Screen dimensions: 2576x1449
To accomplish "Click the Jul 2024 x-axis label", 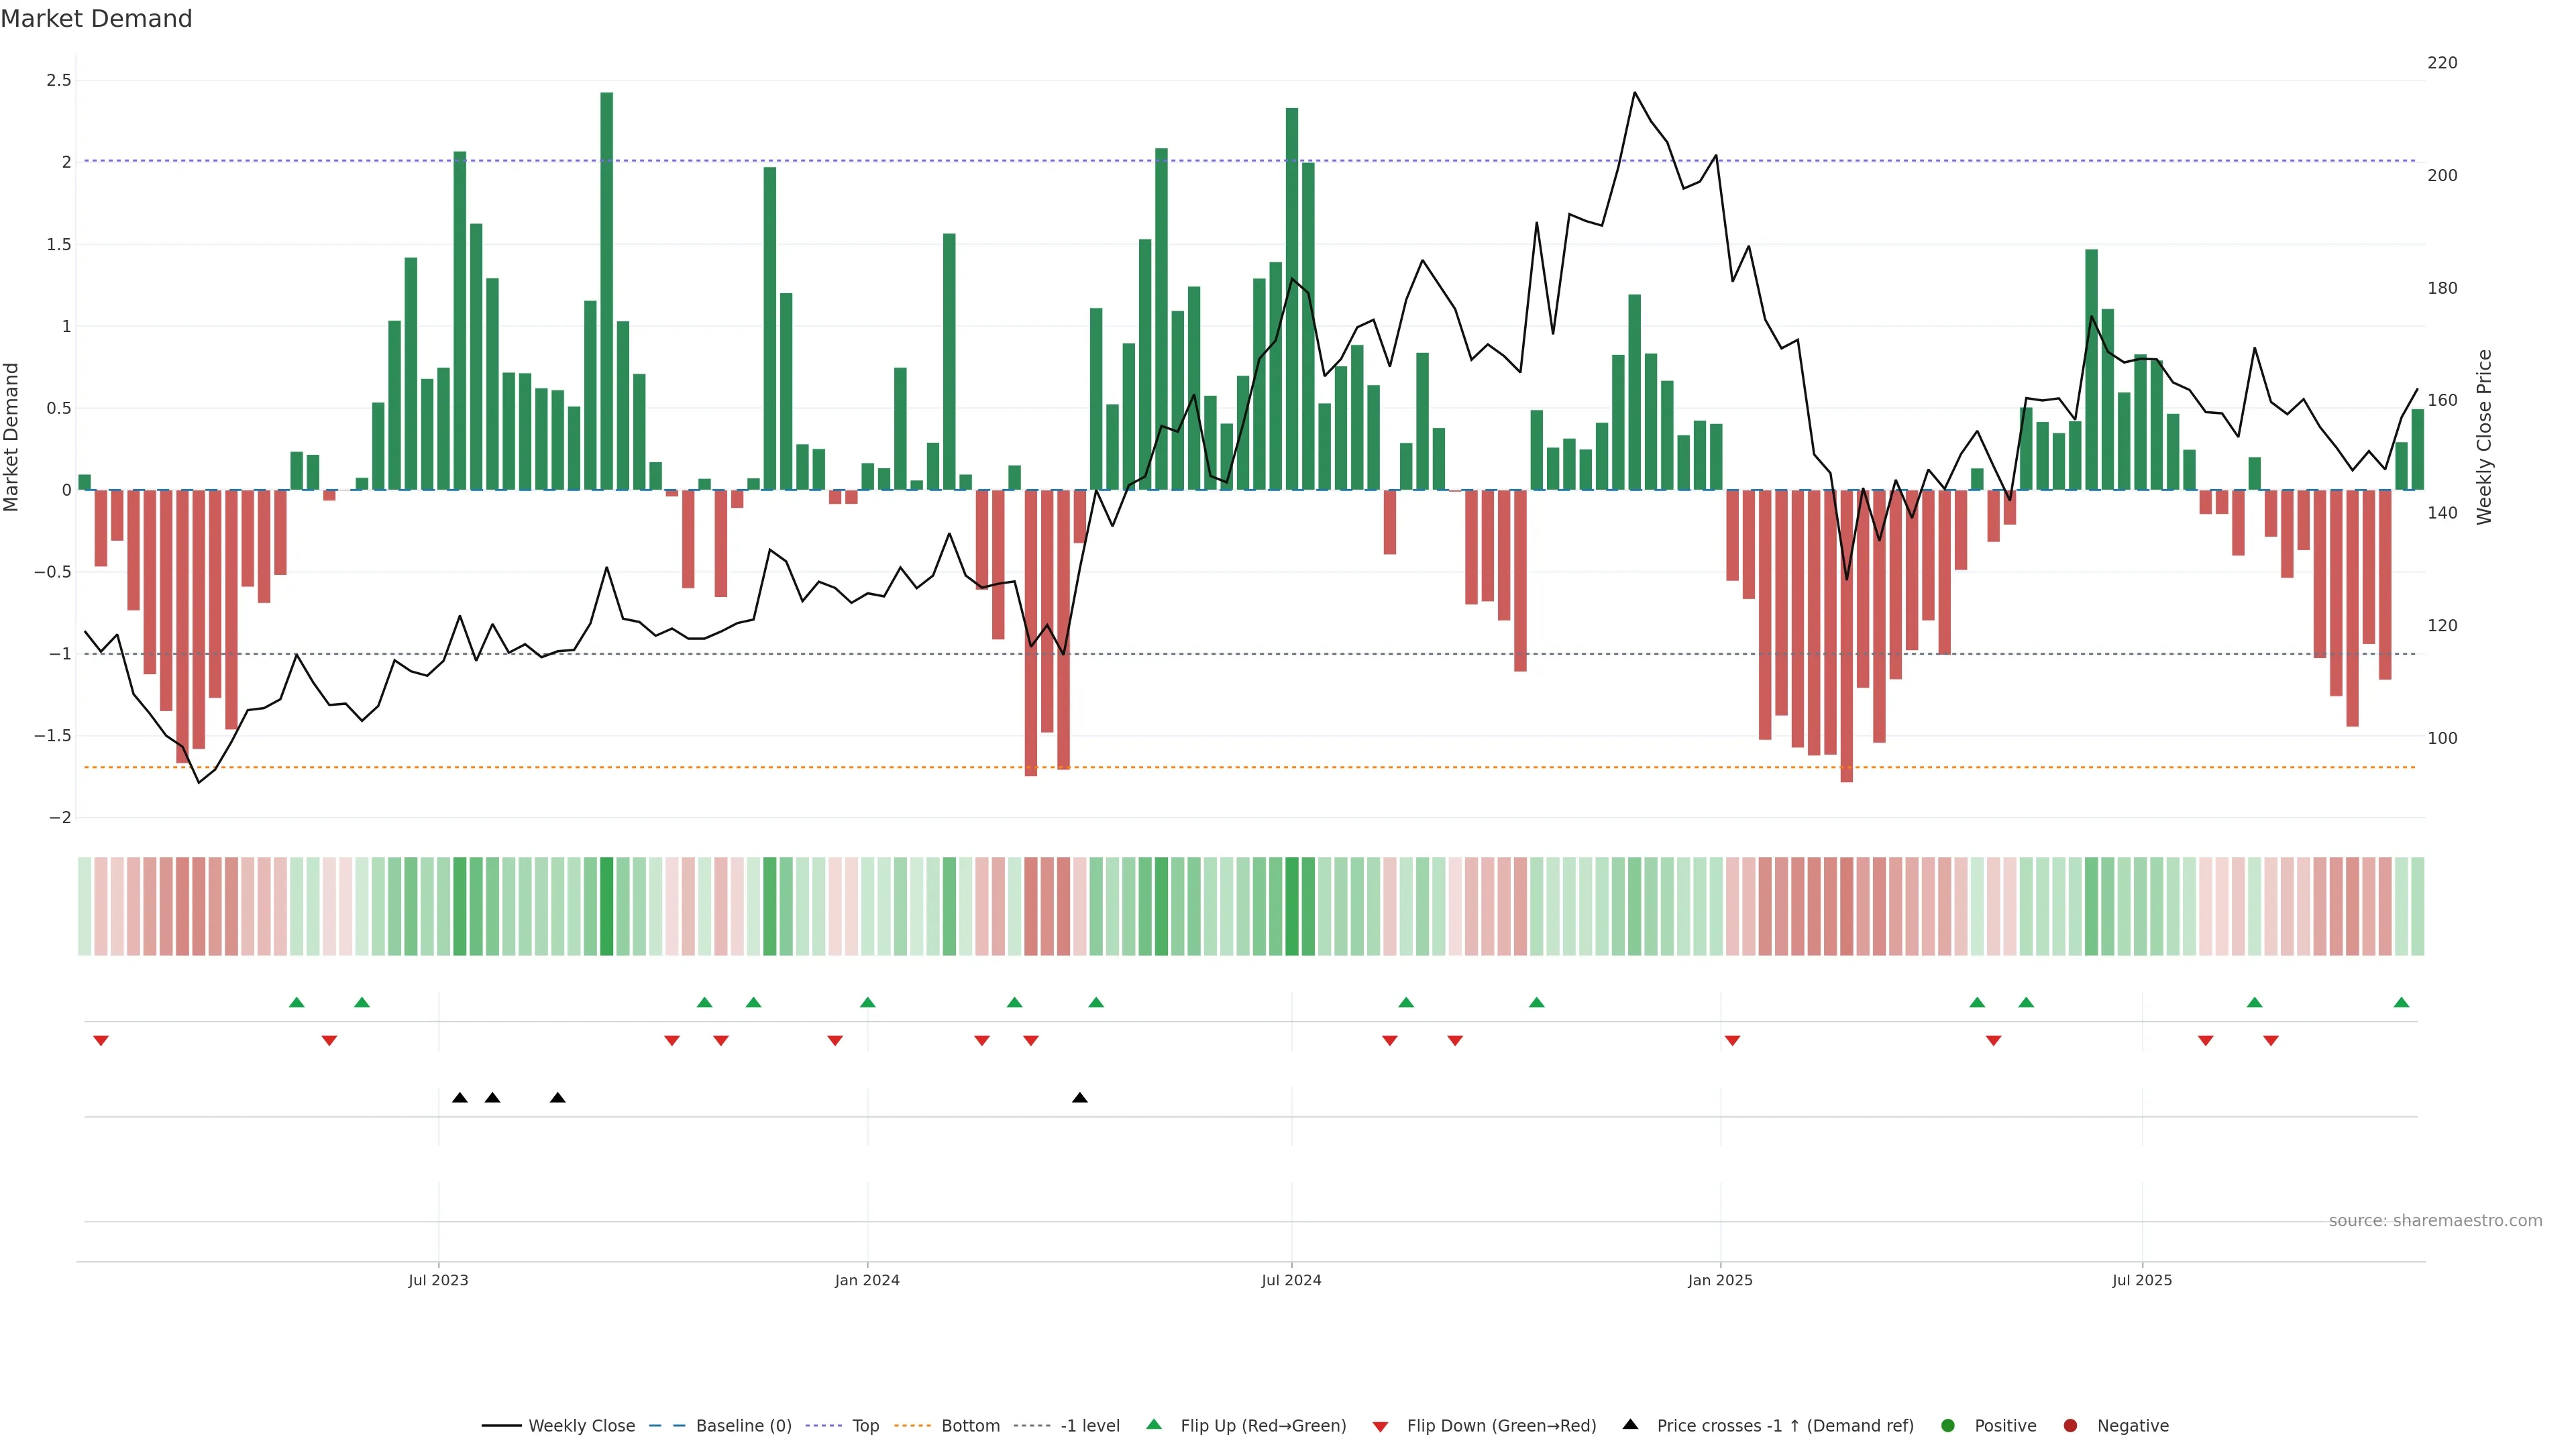I will coord(1291,1280).
